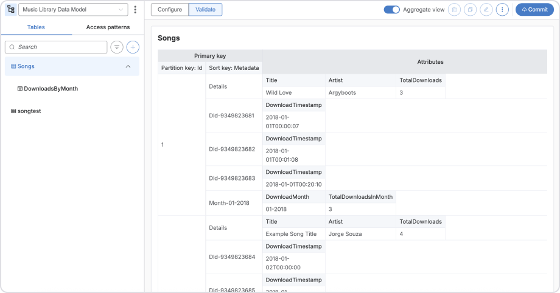Click the add table plus icon

133,47
